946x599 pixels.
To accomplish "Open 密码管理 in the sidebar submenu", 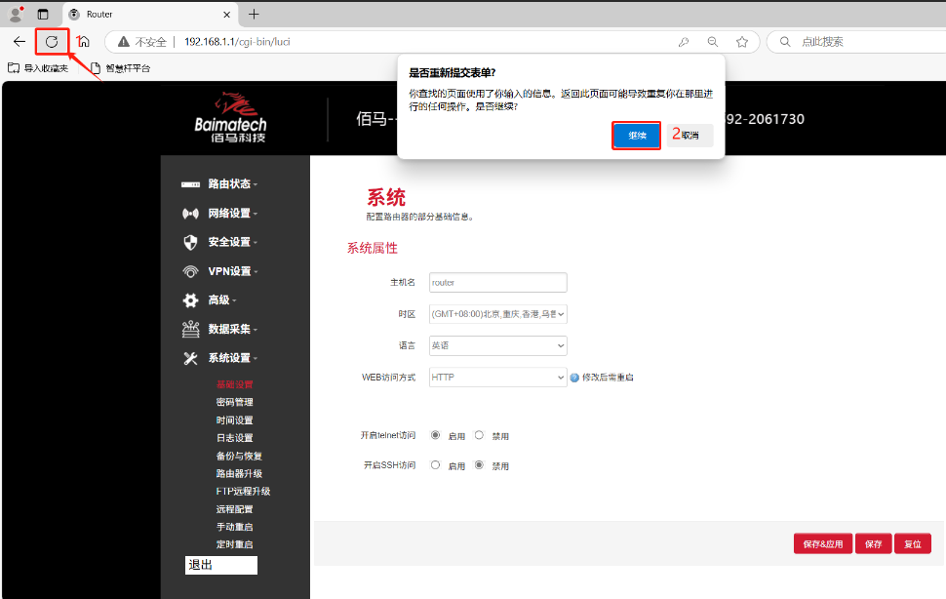I will [x=234, y=402].
